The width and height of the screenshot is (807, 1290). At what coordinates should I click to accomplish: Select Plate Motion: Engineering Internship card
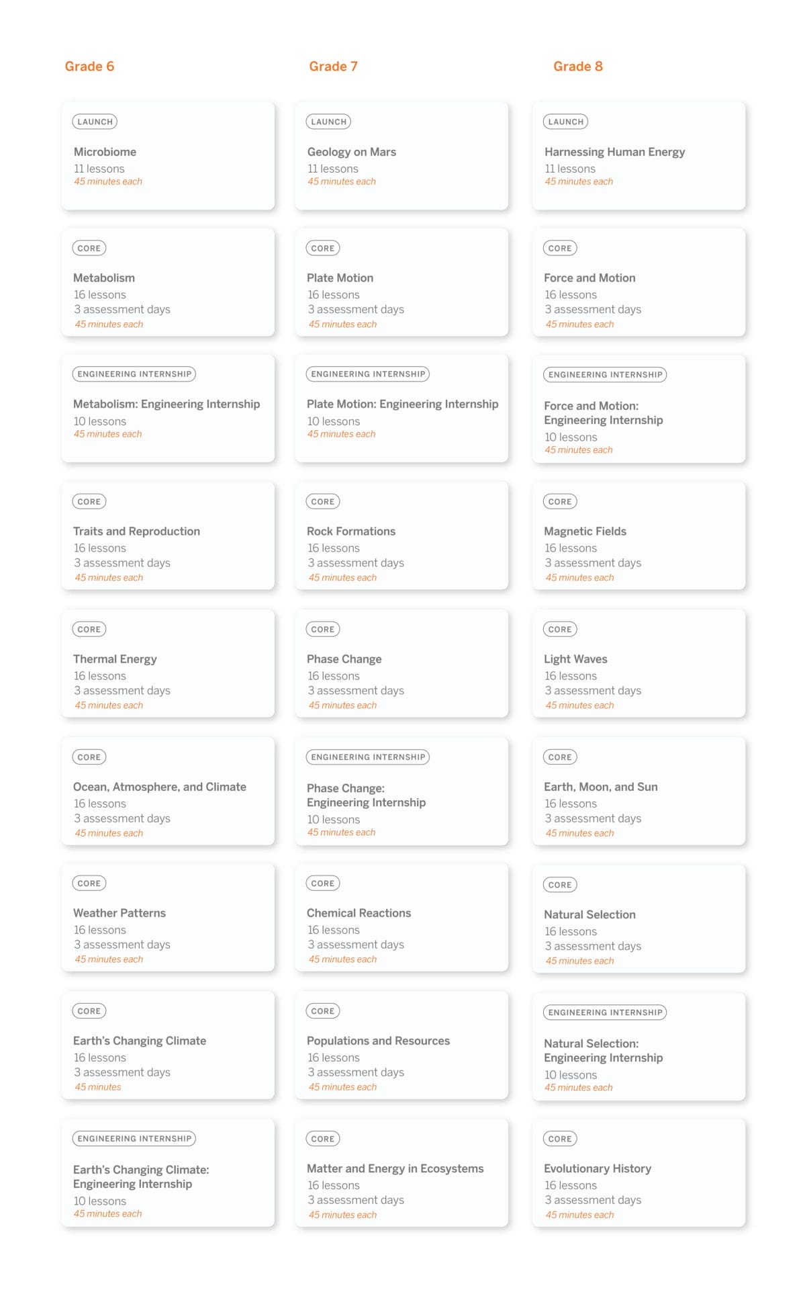(x=401, y=408)
